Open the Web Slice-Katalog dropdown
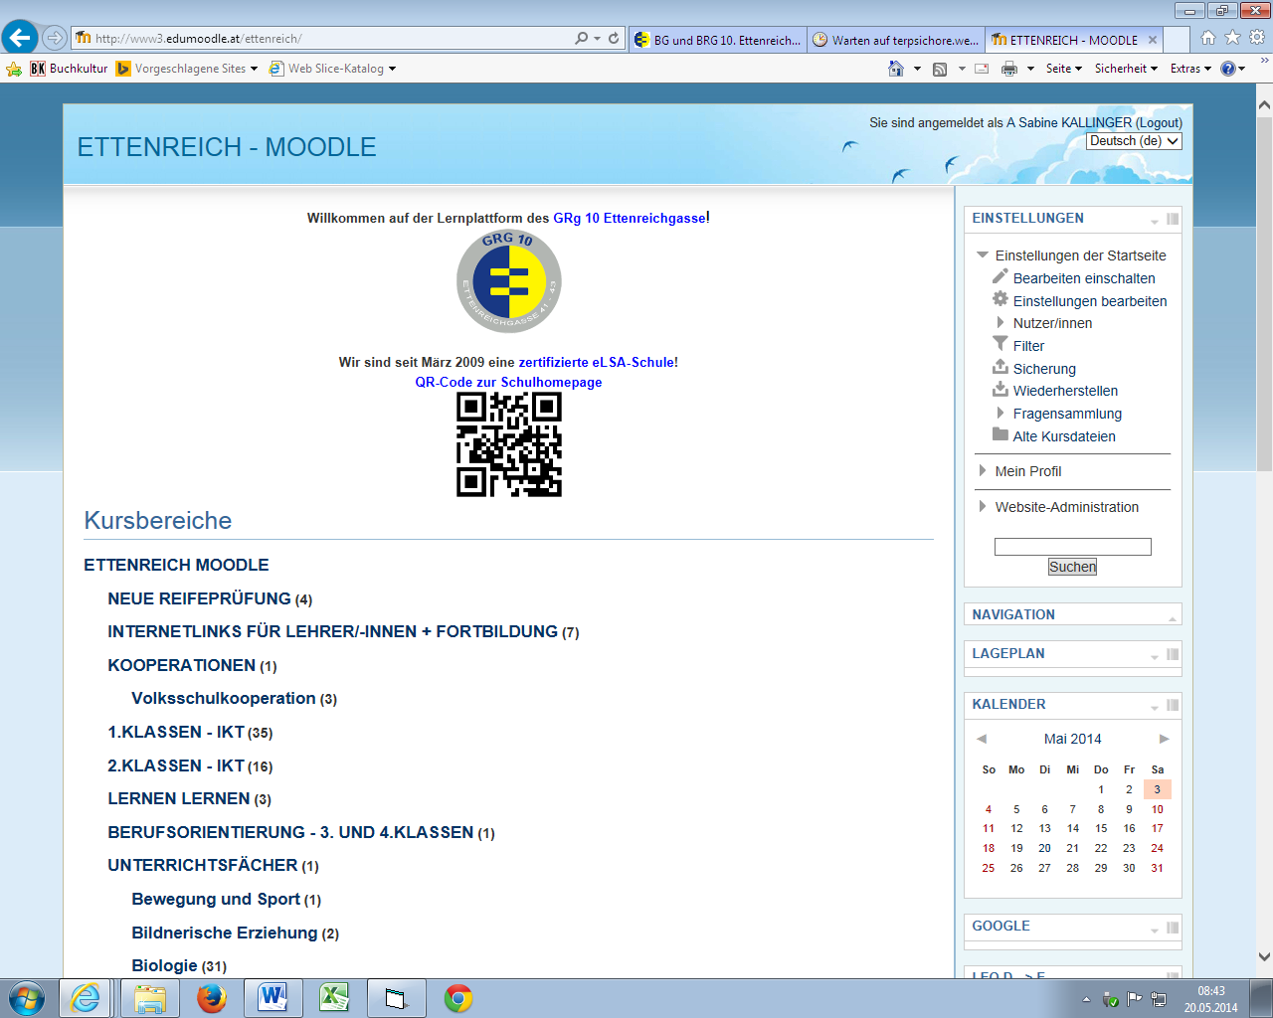Screen dimensions: 1273x1018 click(392, 69)
